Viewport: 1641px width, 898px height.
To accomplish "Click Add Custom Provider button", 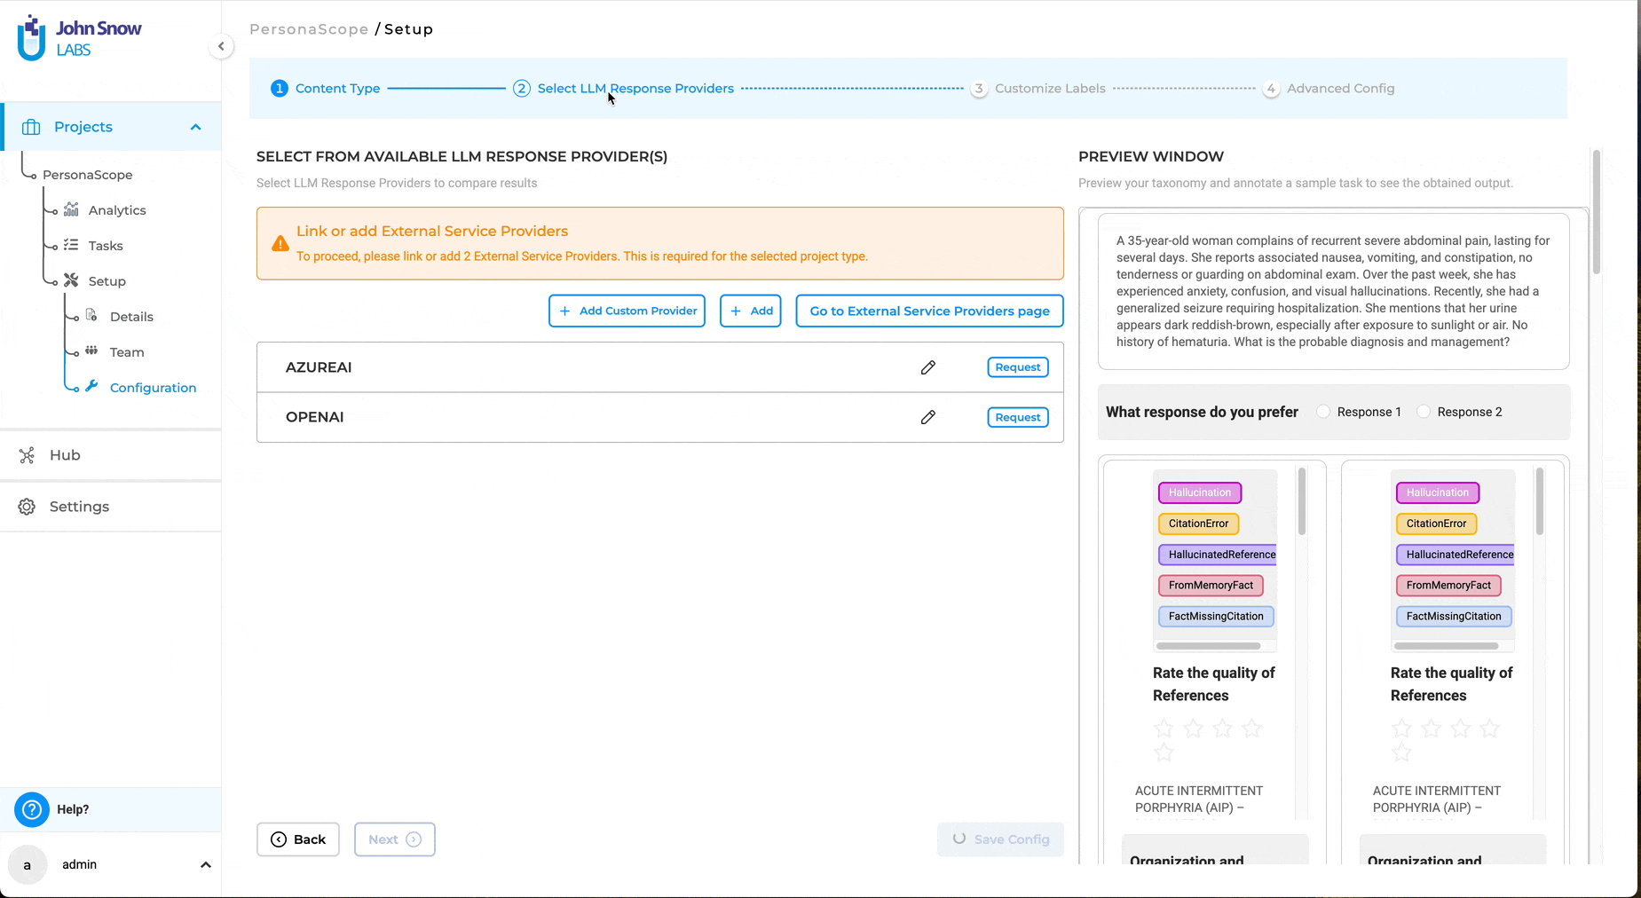I will click(x=627, y=311).
